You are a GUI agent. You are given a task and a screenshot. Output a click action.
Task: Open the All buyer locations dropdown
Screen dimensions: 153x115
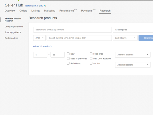pos(133,55)
